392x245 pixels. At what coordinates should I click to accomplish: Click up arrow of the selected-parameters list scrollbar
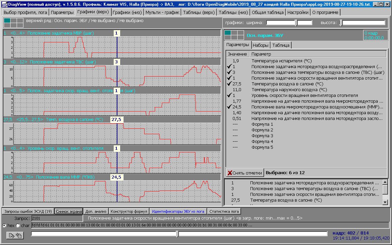click(385, 182)
